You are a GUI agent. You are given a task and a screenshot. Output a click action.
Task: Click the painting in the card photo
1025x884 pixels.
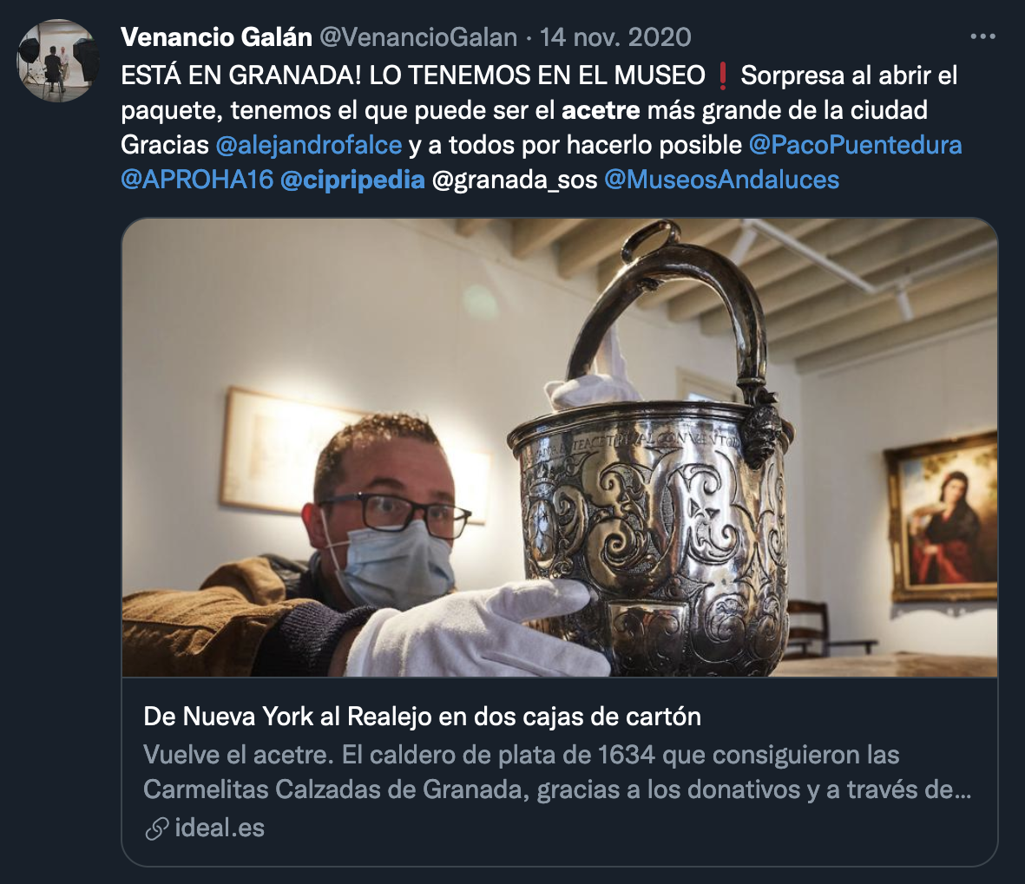pos(942,517)
